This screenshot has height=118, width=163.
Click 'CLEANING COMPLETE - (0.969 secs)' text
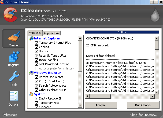pos(110,38)
